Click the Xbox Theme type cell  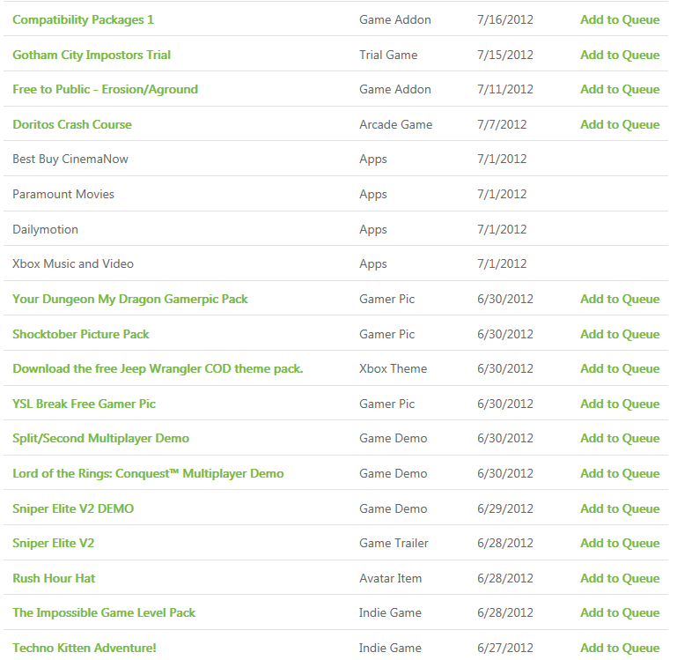[x=393, y=368]
